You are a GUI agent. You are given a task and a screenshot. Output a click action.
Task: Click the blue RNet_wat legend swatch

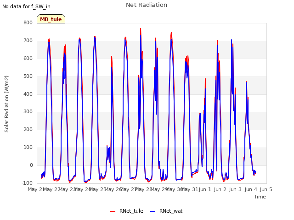pyautogui.click(x=153, y=212)
